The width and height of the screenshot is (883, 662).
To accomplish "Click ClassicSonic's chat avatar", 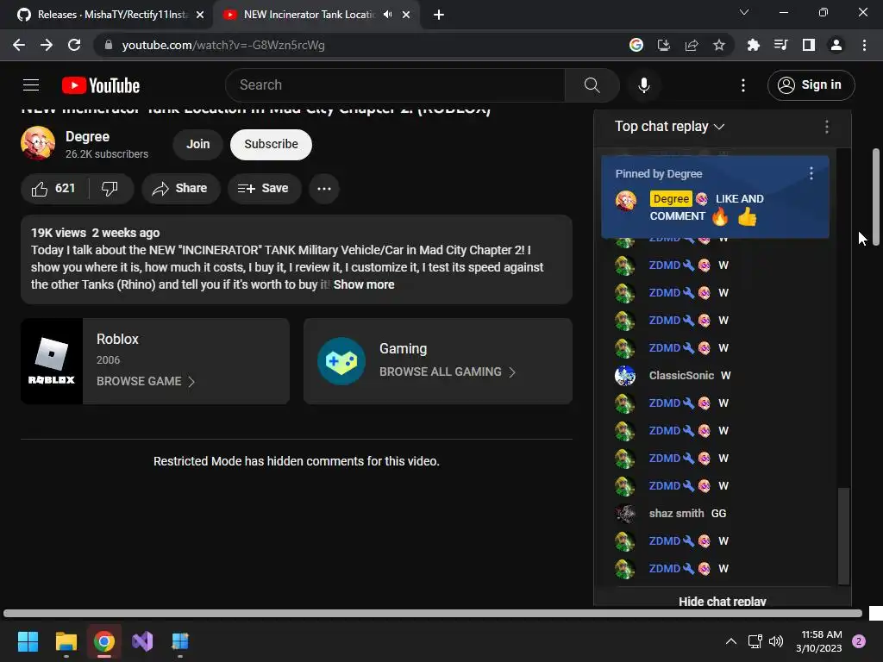I will click(624, 376).
